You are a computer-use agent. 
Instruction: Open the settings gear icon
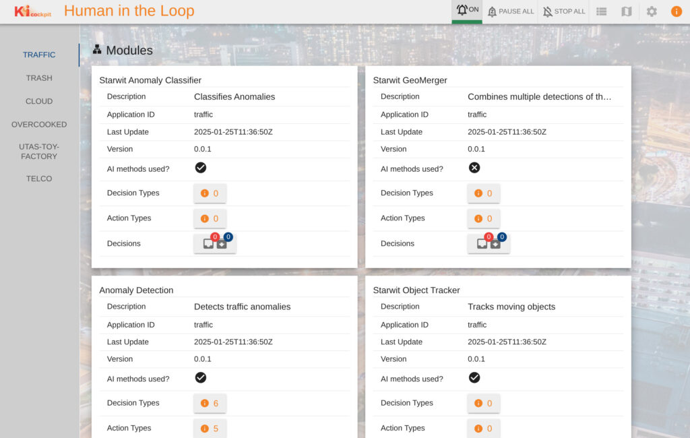coord(652,11)
